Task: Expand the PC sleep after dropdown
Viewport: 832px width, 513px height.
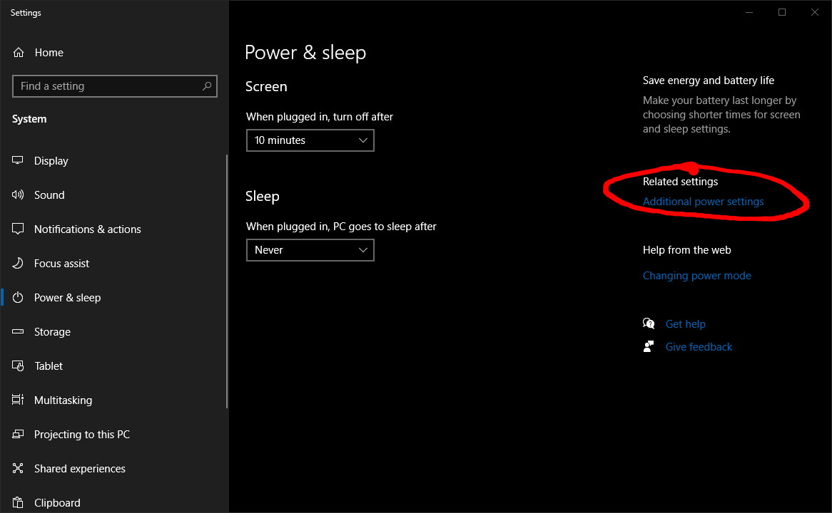Action: point(310,250)
